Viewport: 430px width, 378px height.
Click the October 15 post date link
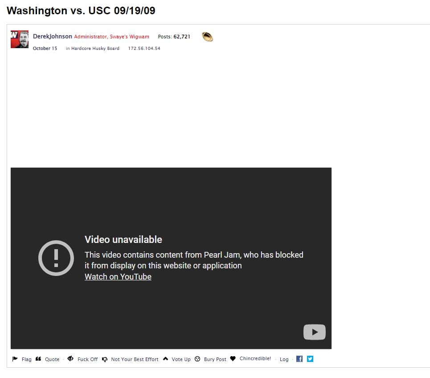coord(45,48)
